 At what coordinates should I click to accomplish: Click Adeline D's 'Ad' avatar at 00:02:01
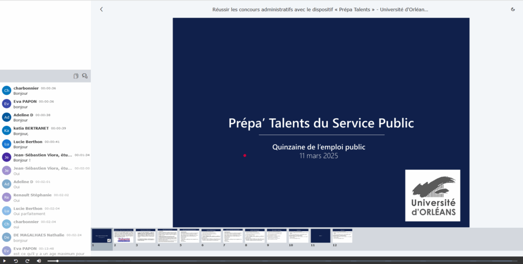point(7,184)
